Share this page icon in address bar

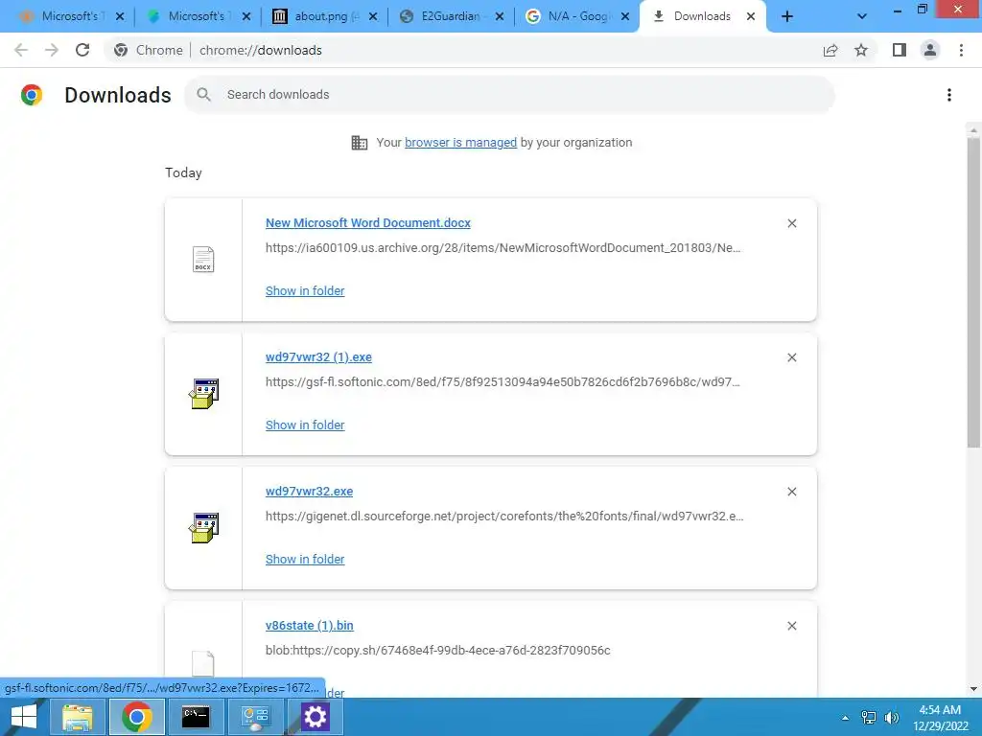pyautogui.click(x=830, y=50)
